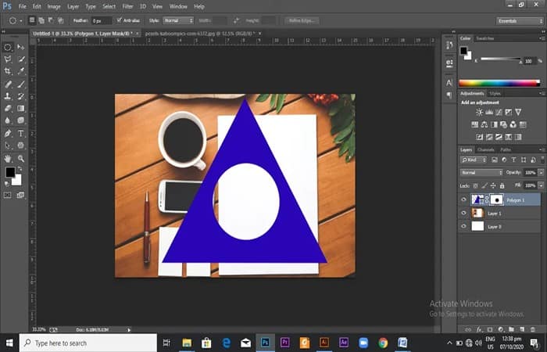Image resolution: width=547 pixels, height=352 pixels.
Task: Open the Filter menu
Action: pos(127,6)
